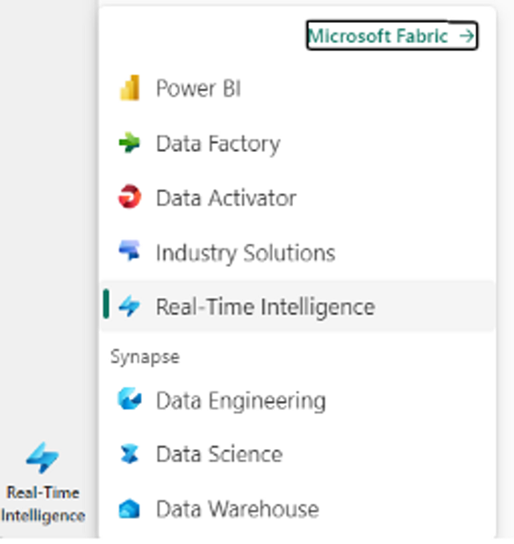Image resolution: width=514 pixels, height=544 pixels.
Task: Select the highlighted Real-Time Intelligence text
Action: pos(265,307)
